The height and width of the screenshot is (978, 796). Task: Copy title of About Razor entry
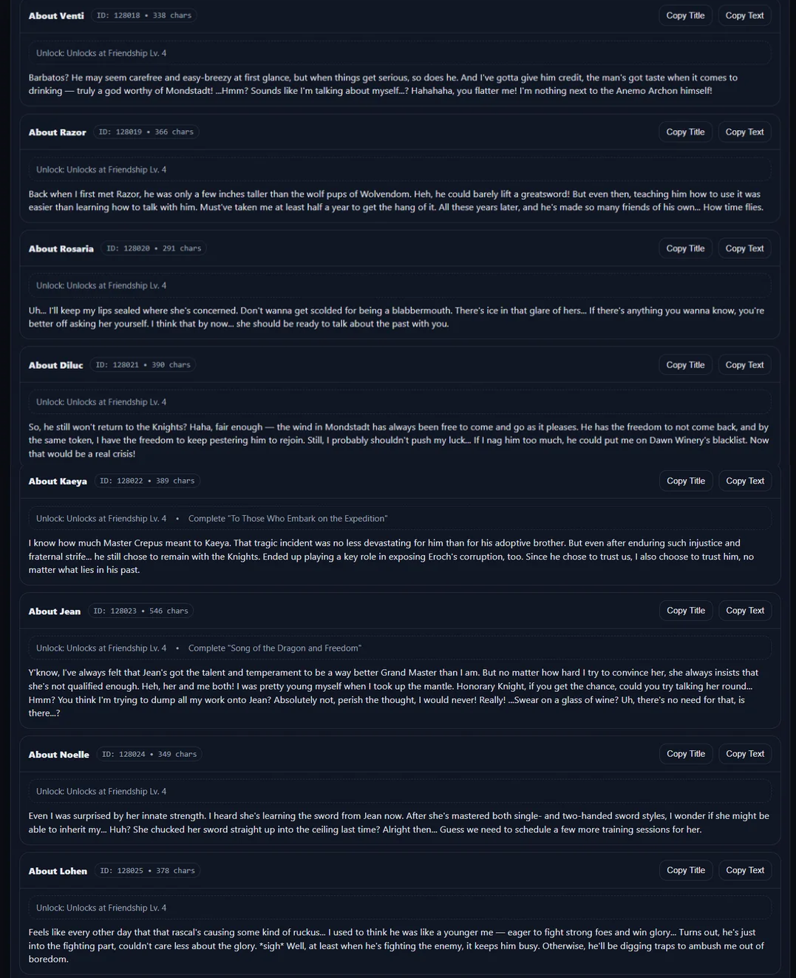(x=685, y=132)
